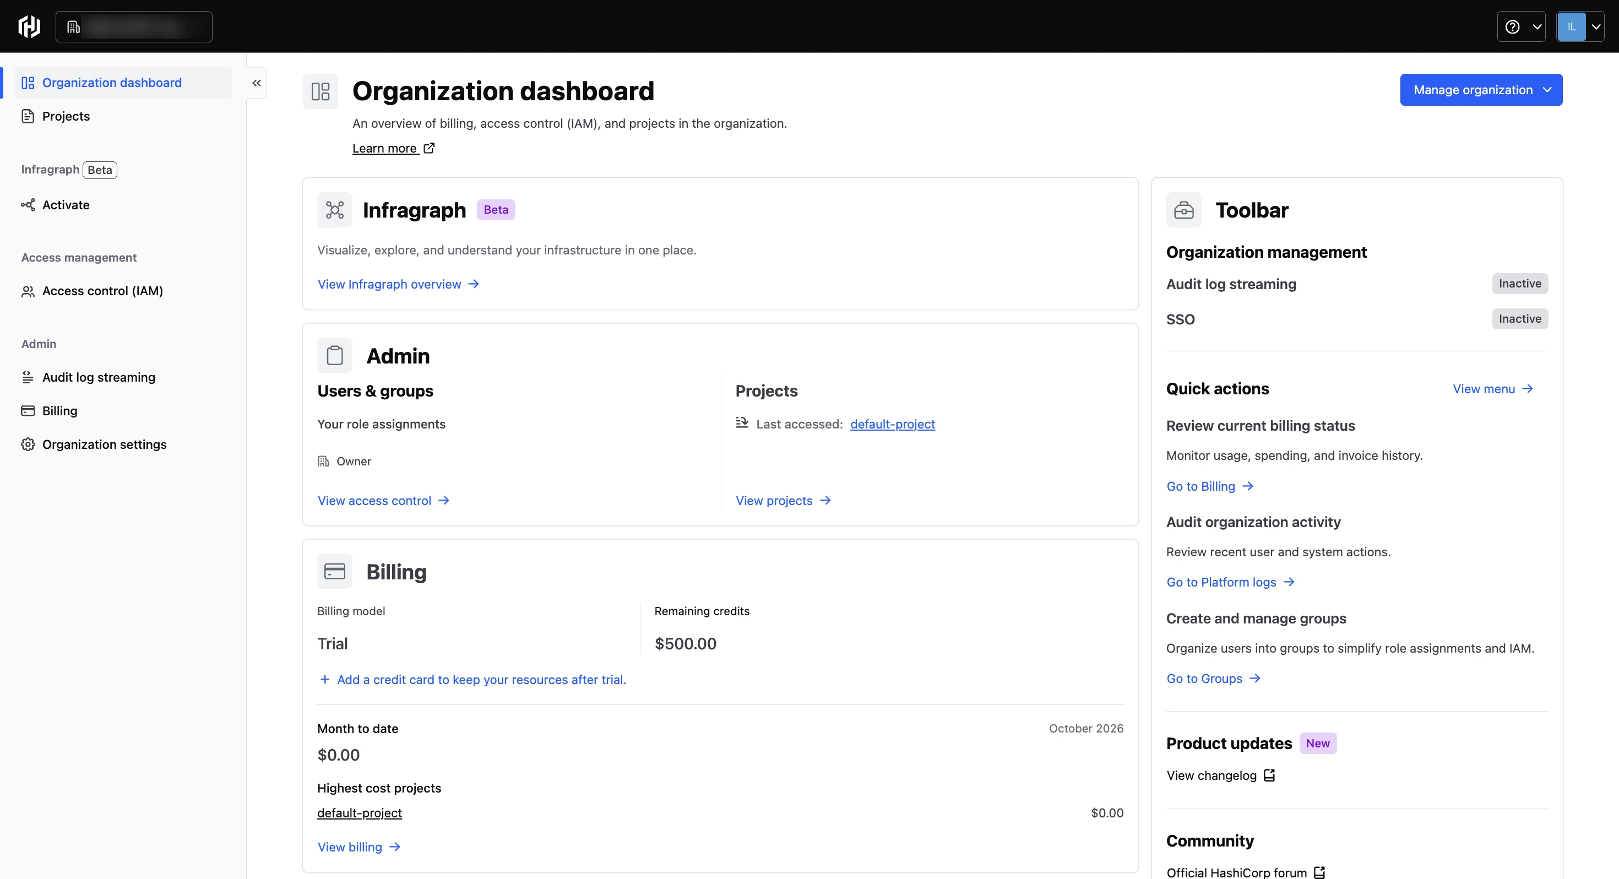Open the help menu dropdown

[x=1521, y=26]
